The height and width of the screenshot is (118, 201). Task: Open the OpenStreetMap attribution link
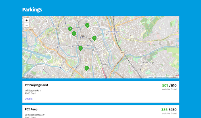[x=162, y=77]
